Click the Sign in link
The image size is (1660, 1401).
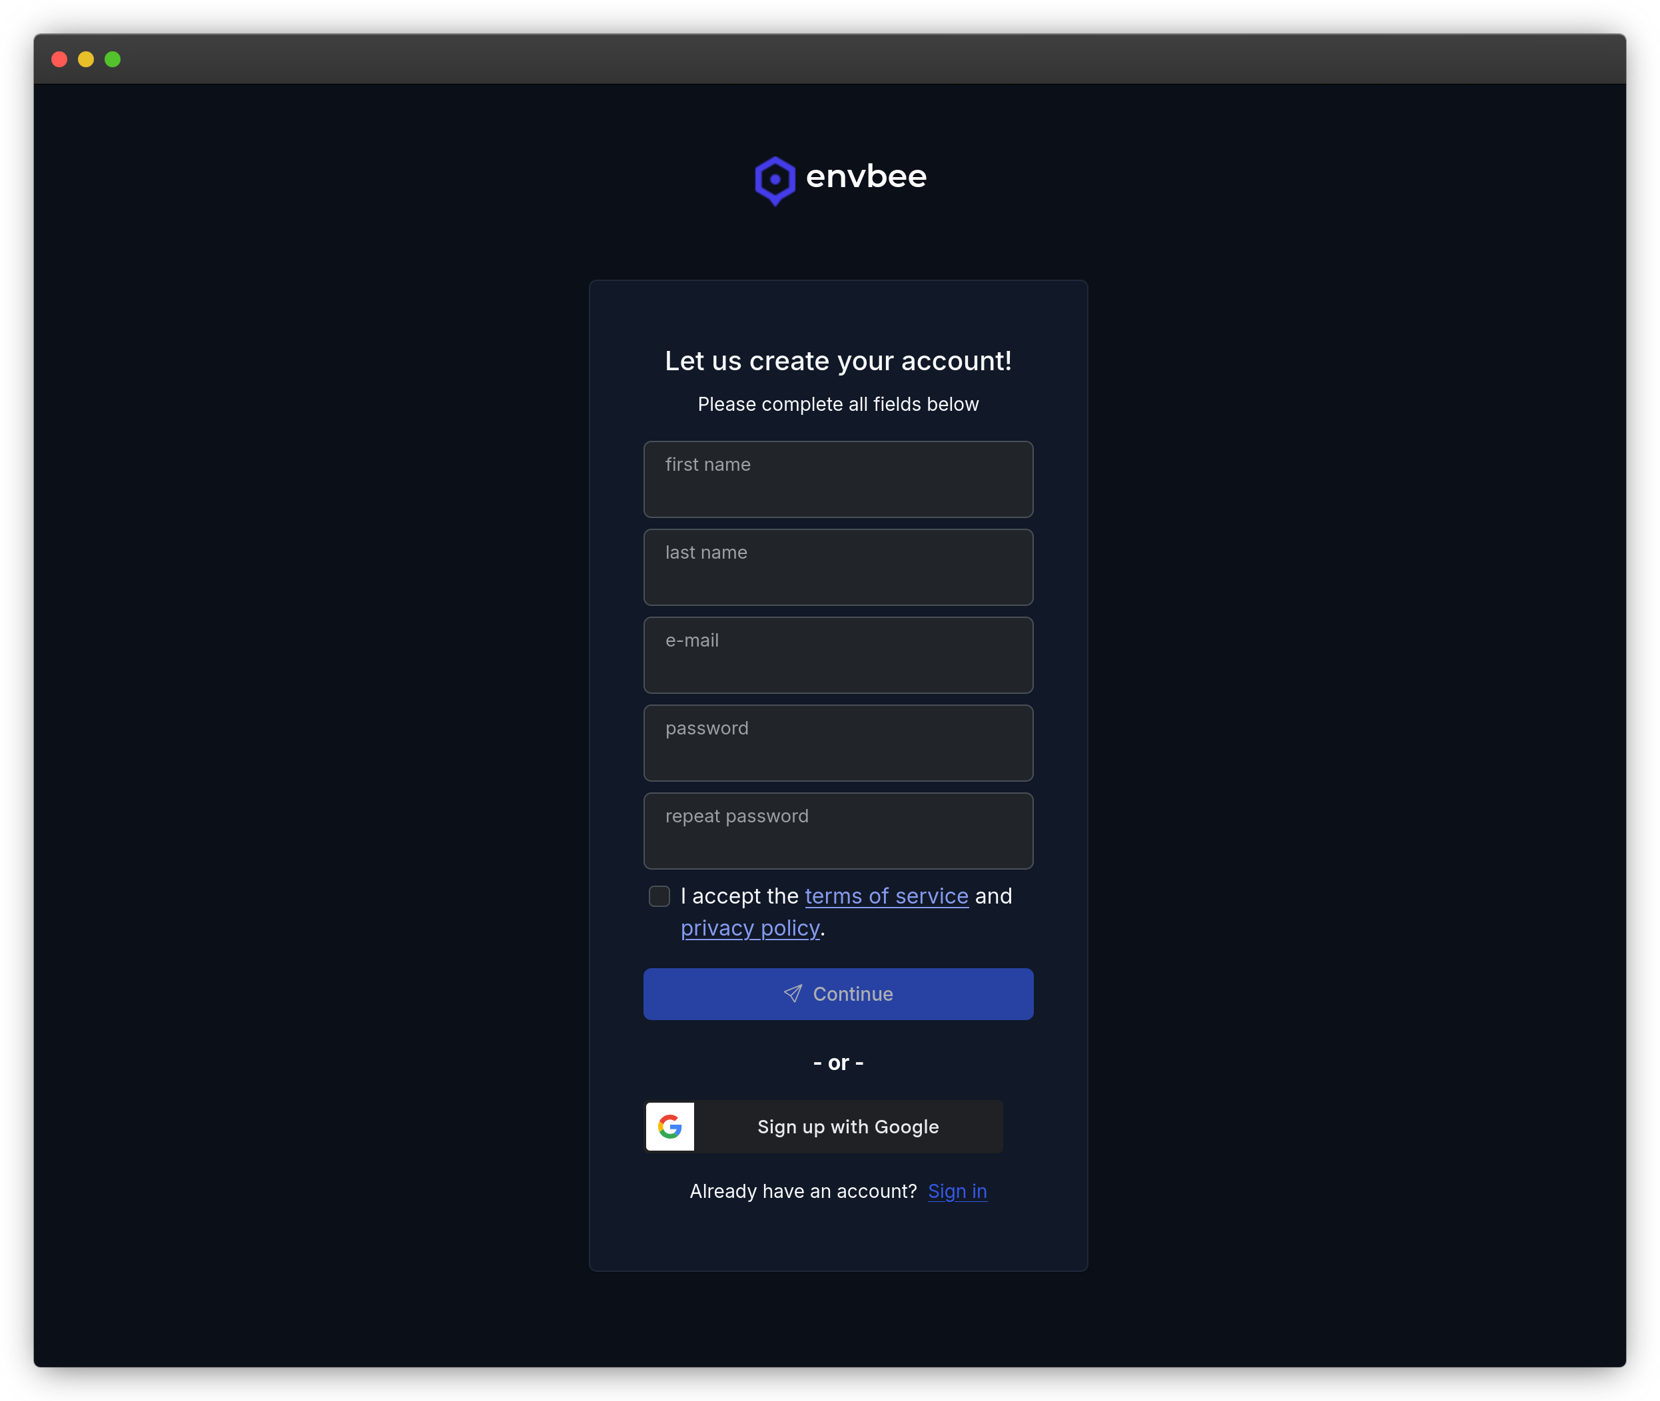point(957,1191)
